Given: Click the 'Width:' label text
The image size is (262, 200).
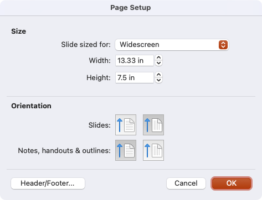Looking at the screenshot, I should point(100,61).
